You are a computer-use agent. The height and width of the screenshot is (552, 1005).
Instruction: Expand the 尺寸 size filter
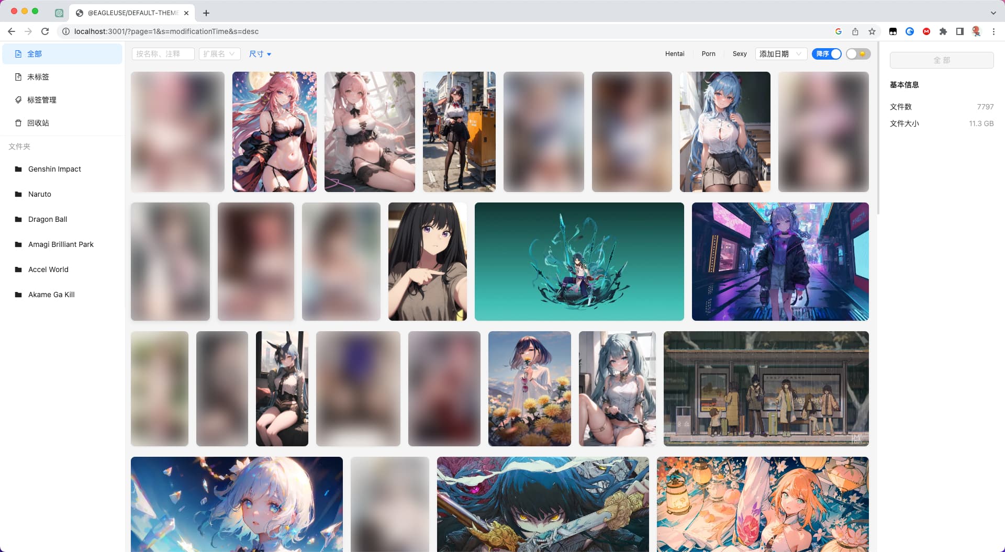[x=260, y=54]
